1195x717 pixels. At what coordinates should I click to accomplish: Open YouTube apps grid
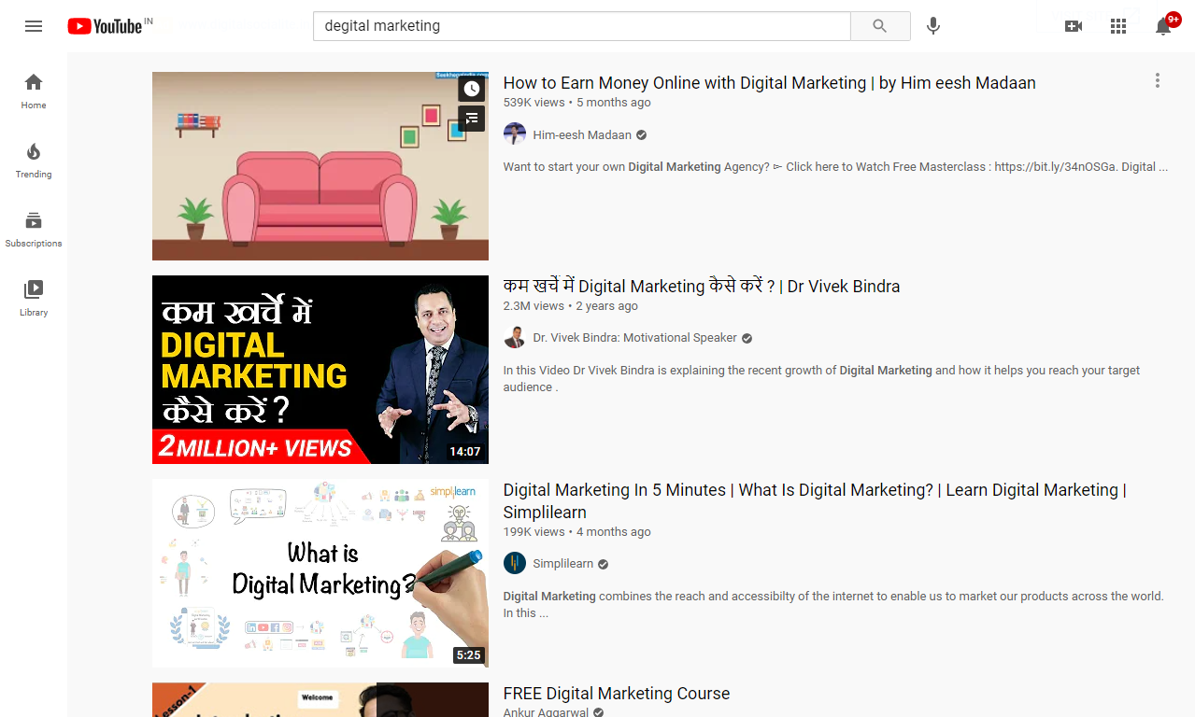pos(1118,26)
